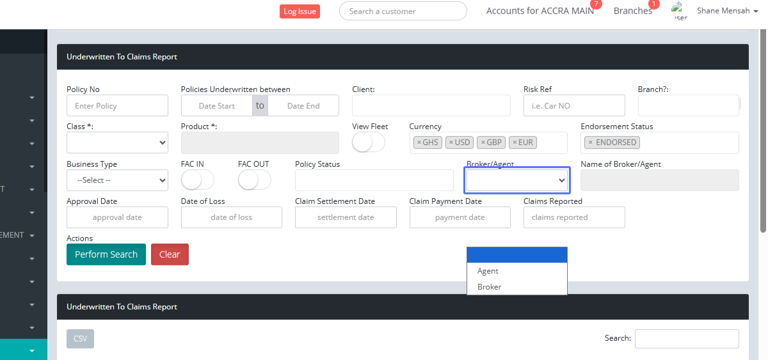Click the Perform Search button
The width and height of the screenshot is (768, 360).
[x=106, y=254]
